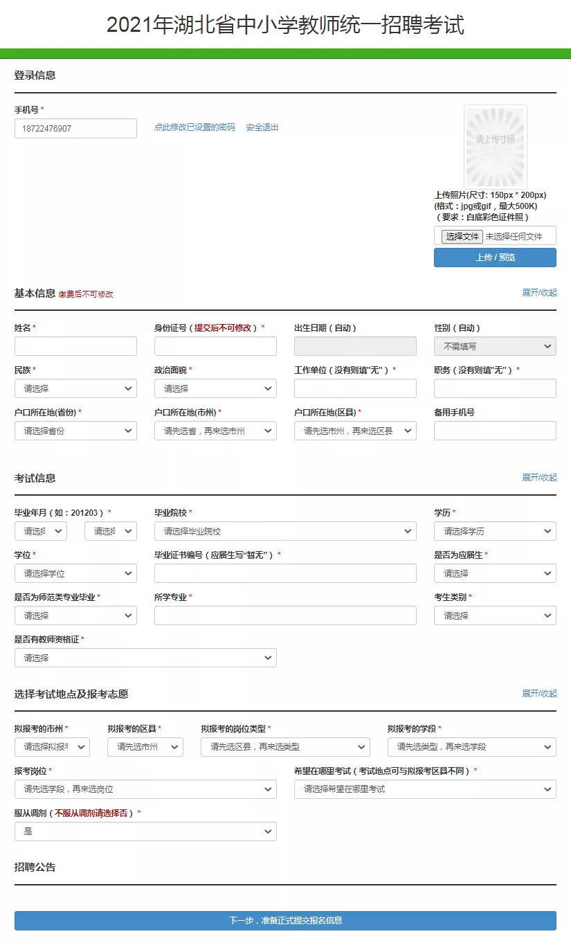Click the 工作单位 input field
Screen dimensions: 571x945
[355, 388]
